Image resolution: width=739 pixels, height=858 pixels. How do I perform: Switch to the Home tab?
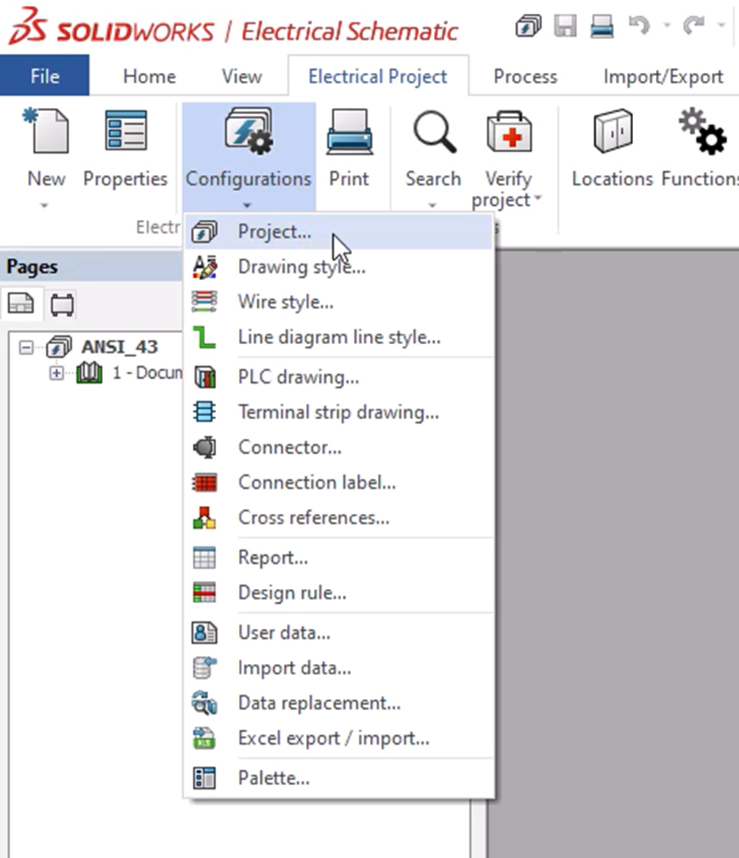tap(149, 76)
